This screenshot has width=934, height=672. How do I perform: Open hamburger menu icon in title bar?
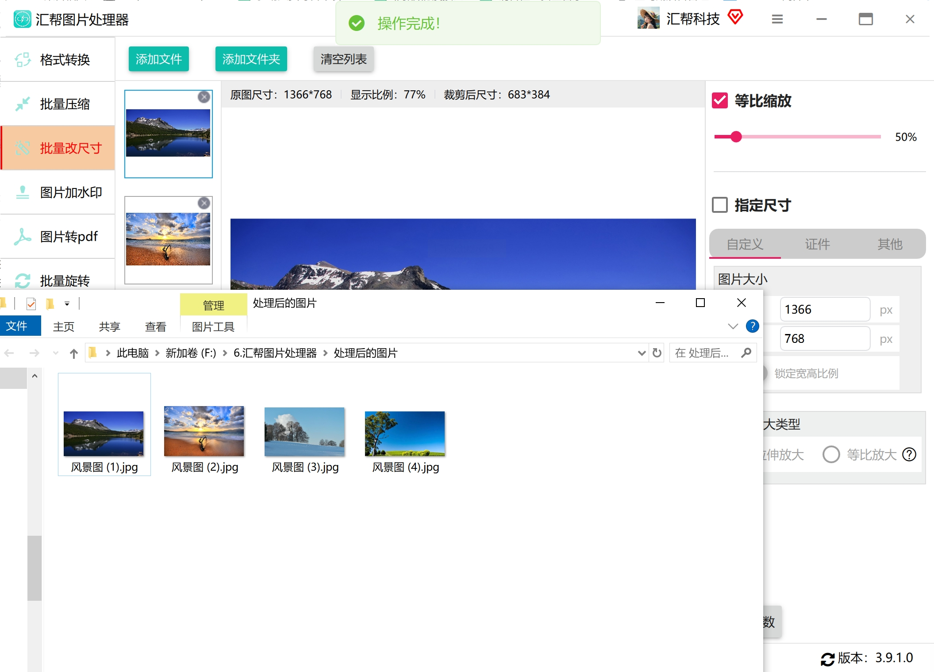777,19
